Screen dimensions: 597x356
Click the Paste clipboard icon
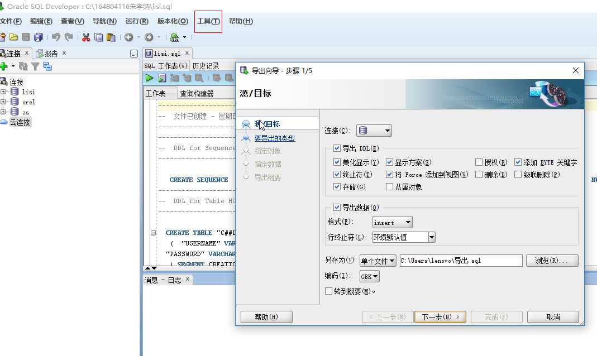111,37
